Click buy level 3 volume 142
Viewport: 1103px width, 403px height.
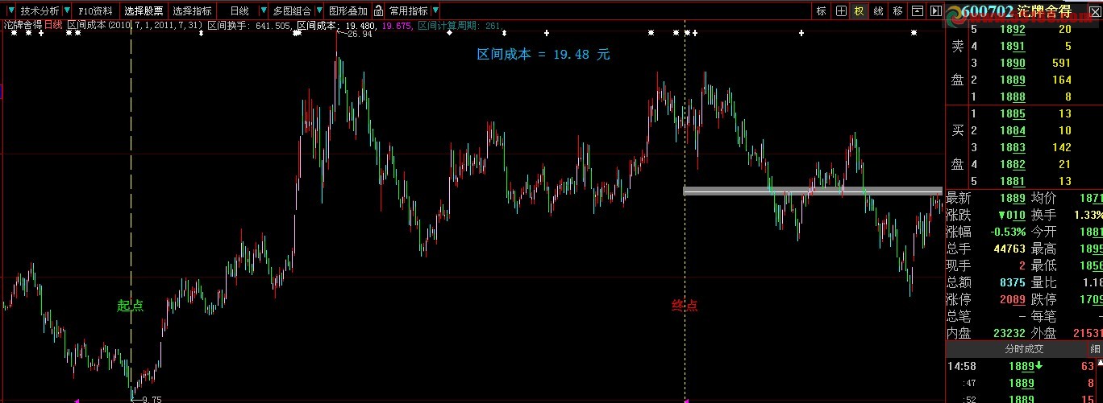click(1061, 148)
